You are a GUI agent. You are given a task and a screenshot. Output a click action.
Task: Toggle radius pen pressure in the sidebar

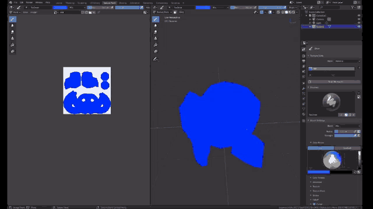point(358,131)
